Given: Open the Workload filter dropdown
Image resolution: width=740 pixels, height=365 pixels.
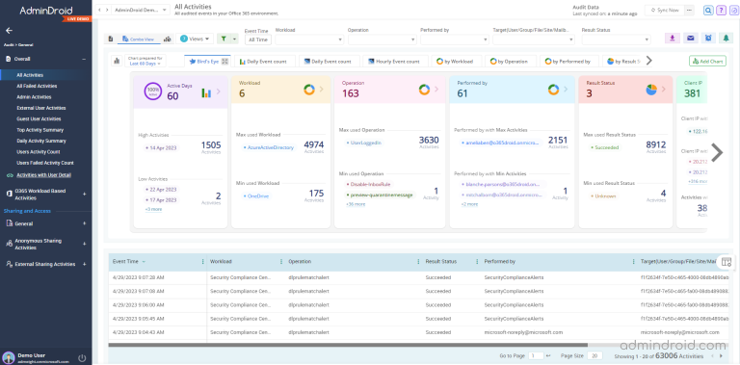Looking at the screenshot, I should (x=309, y=39).
